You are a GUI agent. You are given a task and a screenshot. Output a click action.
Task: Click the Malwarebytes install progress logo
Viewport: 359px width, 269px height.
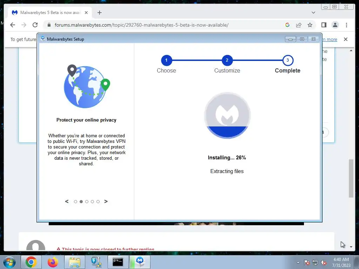point(227,115)
